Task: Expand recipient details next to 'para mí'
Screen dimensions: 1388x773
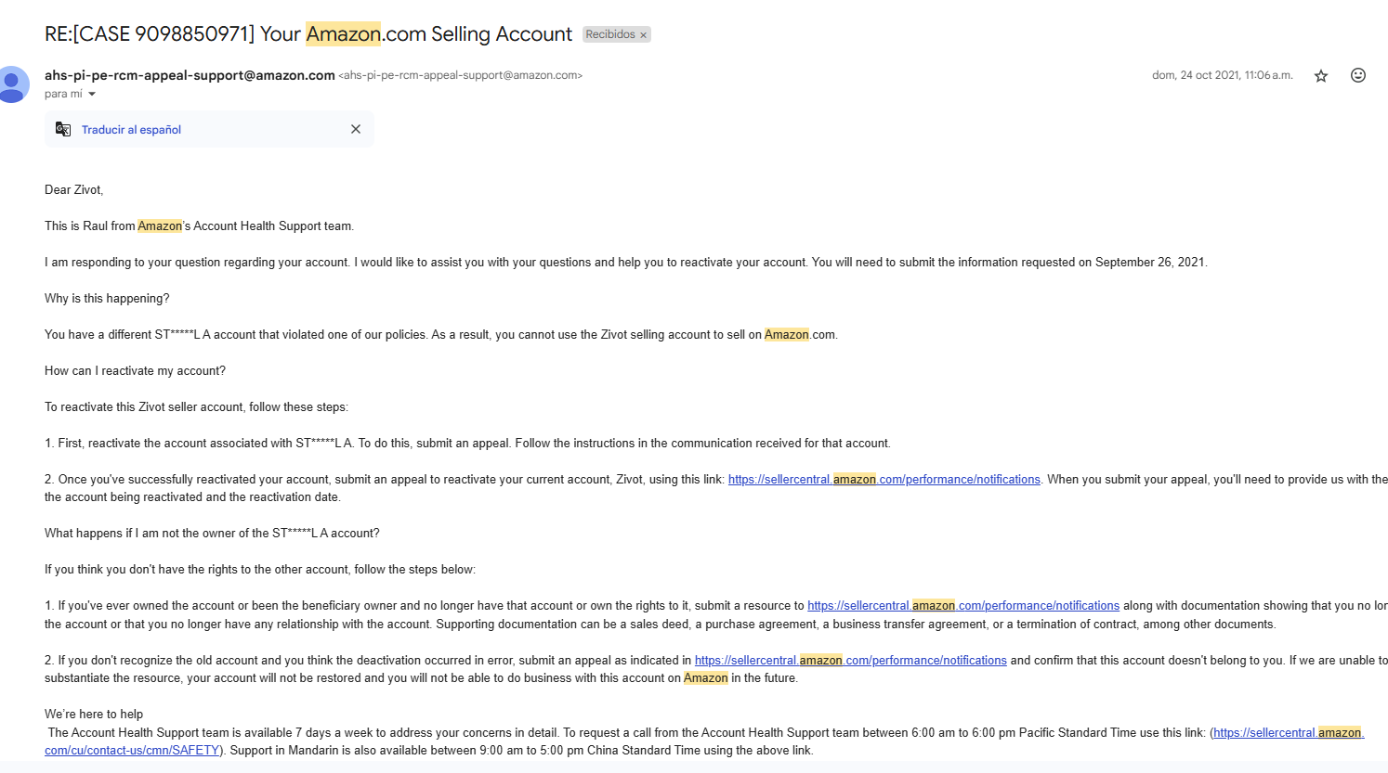Action: coord(92,94)
